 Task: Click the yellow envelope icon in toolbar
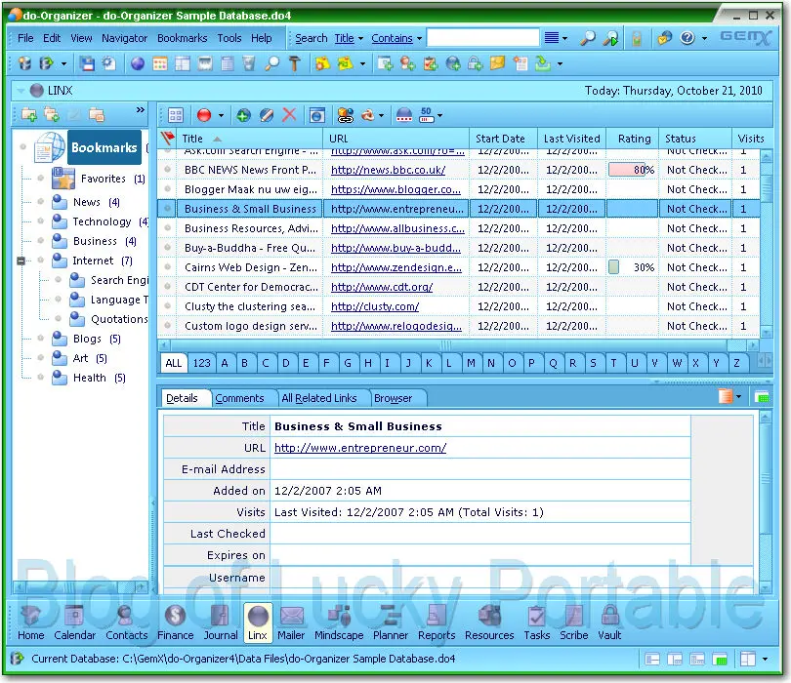pos(498,64)
